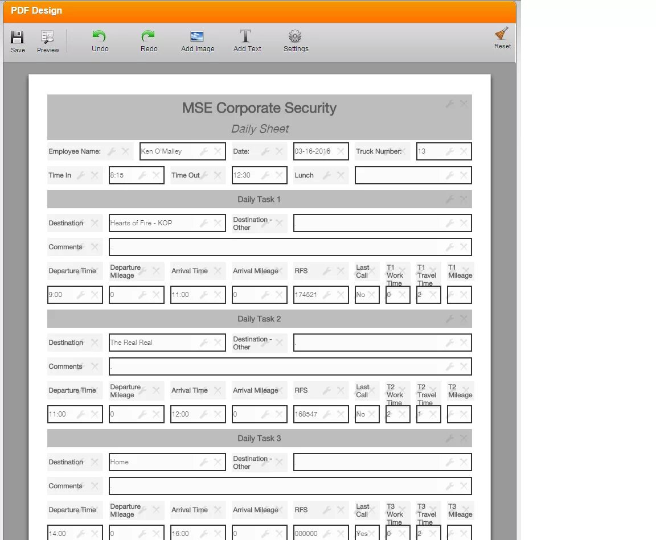
Task: Open wrench on Truck Number value 13
Action: point(450,151)
